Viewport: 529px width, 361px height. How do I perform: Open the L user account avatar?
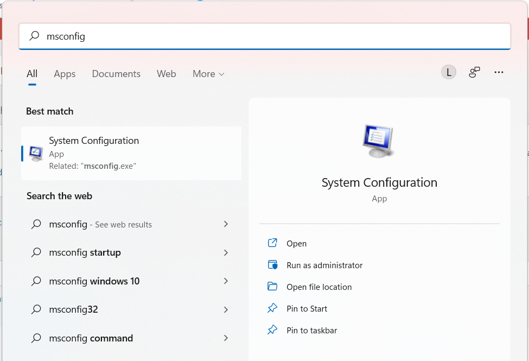point(448,72)
